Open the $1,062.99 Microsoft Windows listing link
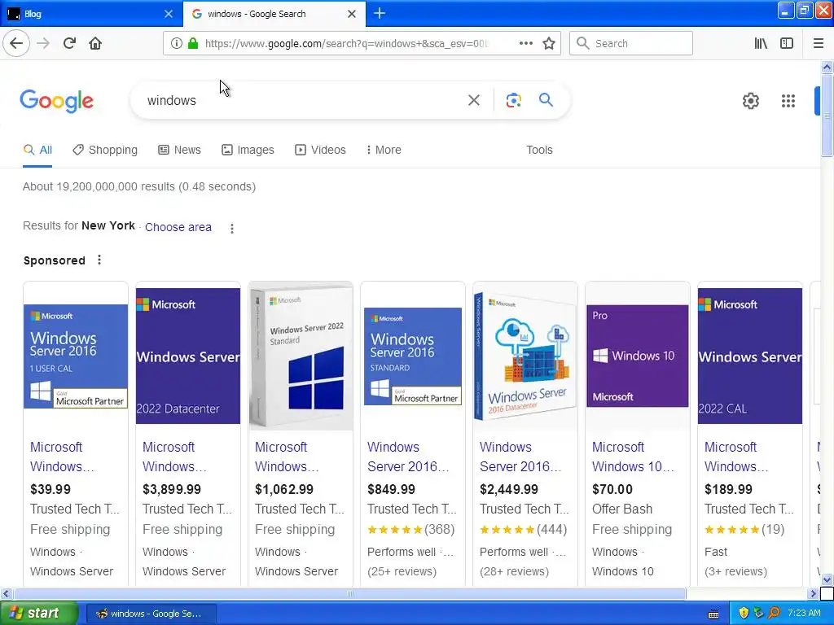This screenshot has height=625, width=834. 287,457
